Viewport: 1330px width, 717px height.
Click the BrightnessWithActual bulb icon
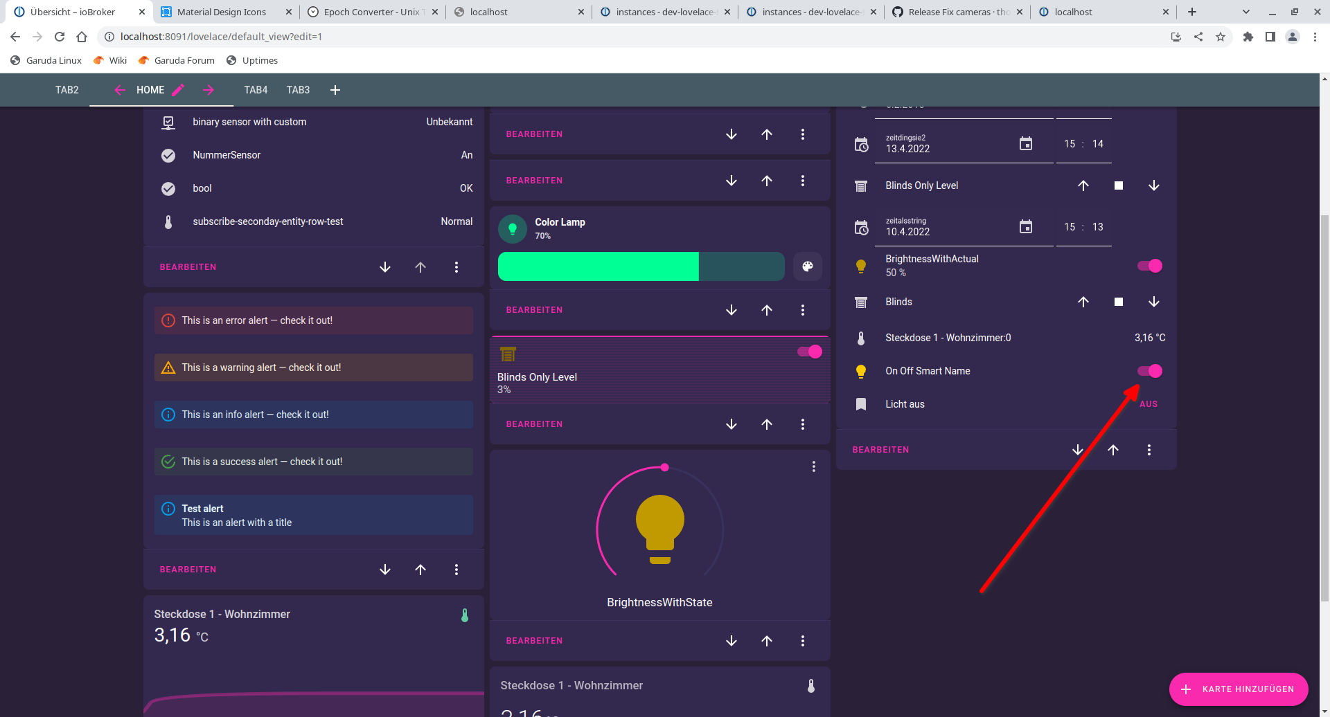pos(861,266)
